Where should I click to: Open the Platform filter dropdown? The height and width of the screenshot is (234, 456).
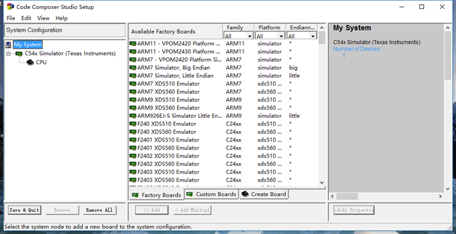[281, 36]
